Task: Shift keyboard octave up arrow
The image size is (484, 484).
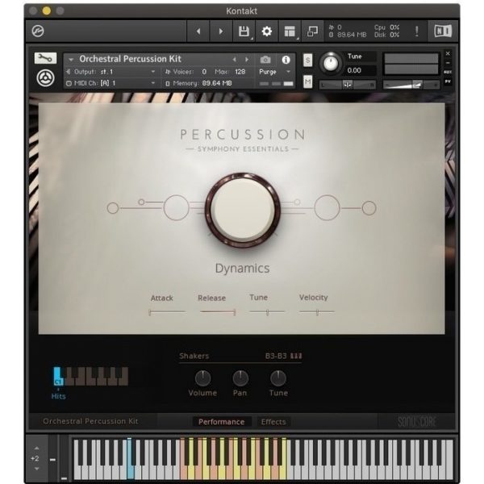Action: point(37,448)
